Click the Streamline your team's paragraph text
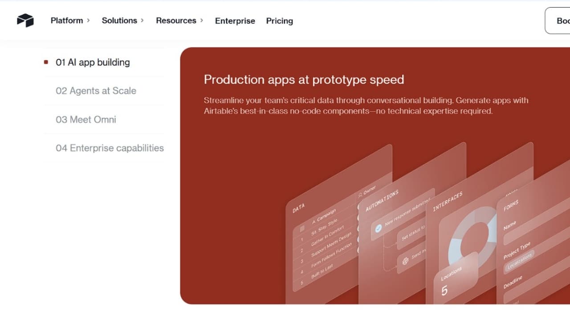The width and height of the screenshot is (570, 320). (366, 105)
